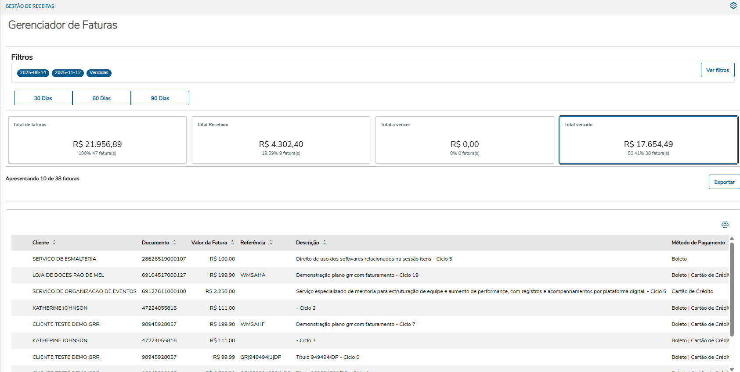Select the 30 Dias period filter
Image resolution: width=740 pixels, height=372 pixels.
(43, 98)
